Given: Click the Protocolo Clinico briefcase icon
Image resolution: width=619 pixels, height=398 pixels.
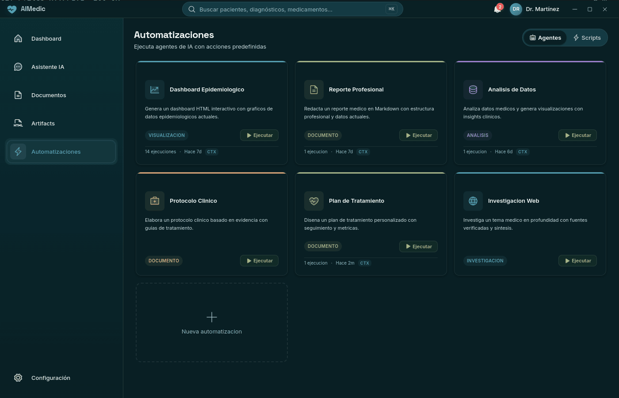Looking at the screenshot, I should [155, 201].
